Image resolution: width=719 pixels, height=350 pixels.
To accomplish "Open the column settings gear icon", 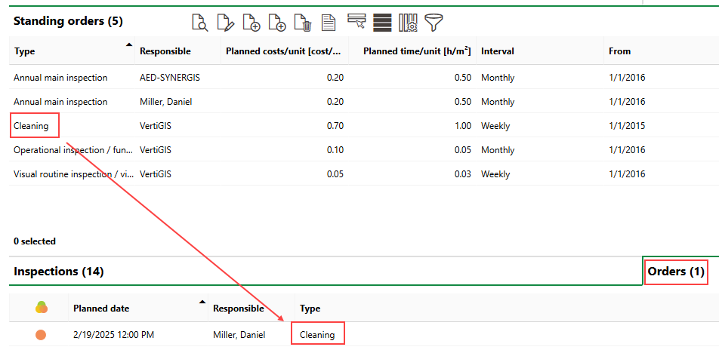I will click(x=408, y=23).
